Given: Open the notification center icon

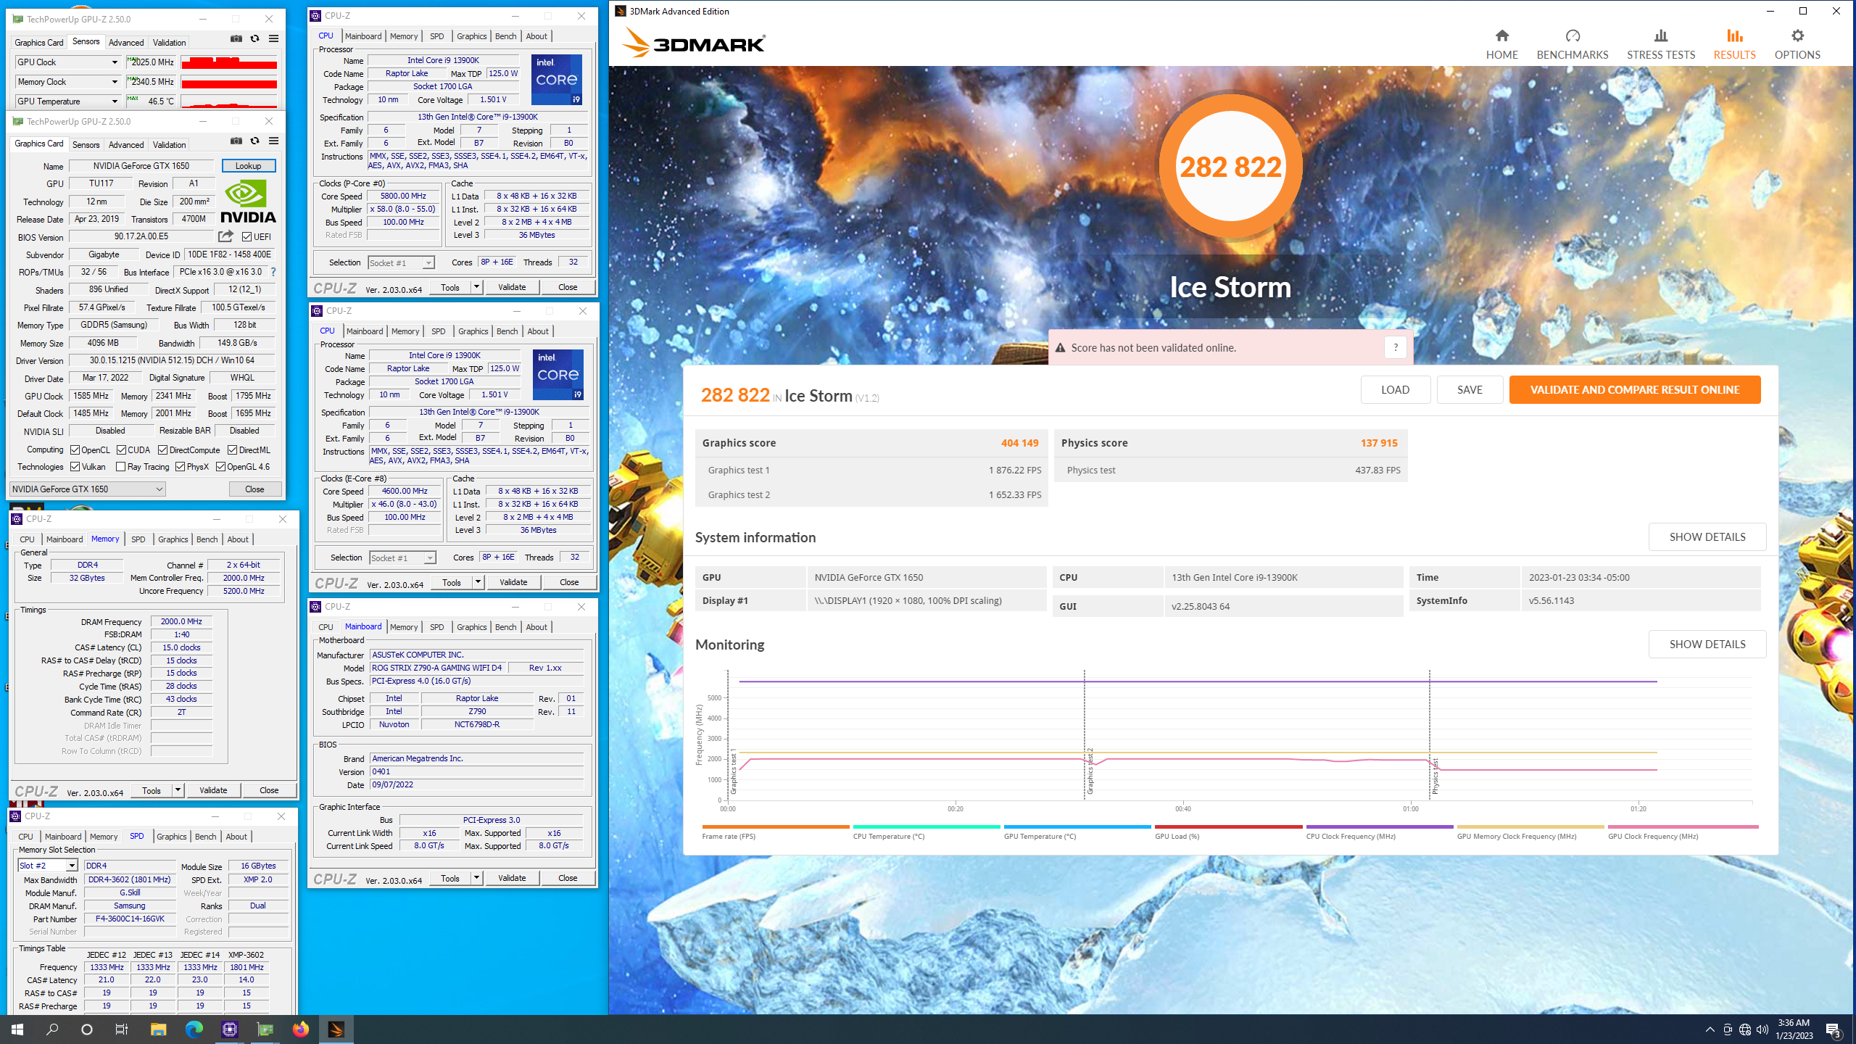Looking at the screenshot, I should [1834, 1029].
